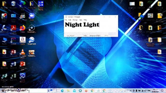Open Notepad View menu
This screenshot has width=166, height=93.
point(81,20)
